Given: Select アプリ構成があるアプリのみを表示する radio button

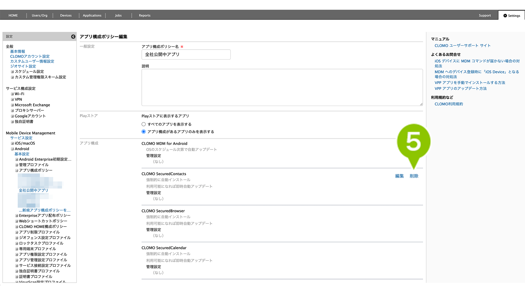Looking at the screenshot, I should click(144, 132).
